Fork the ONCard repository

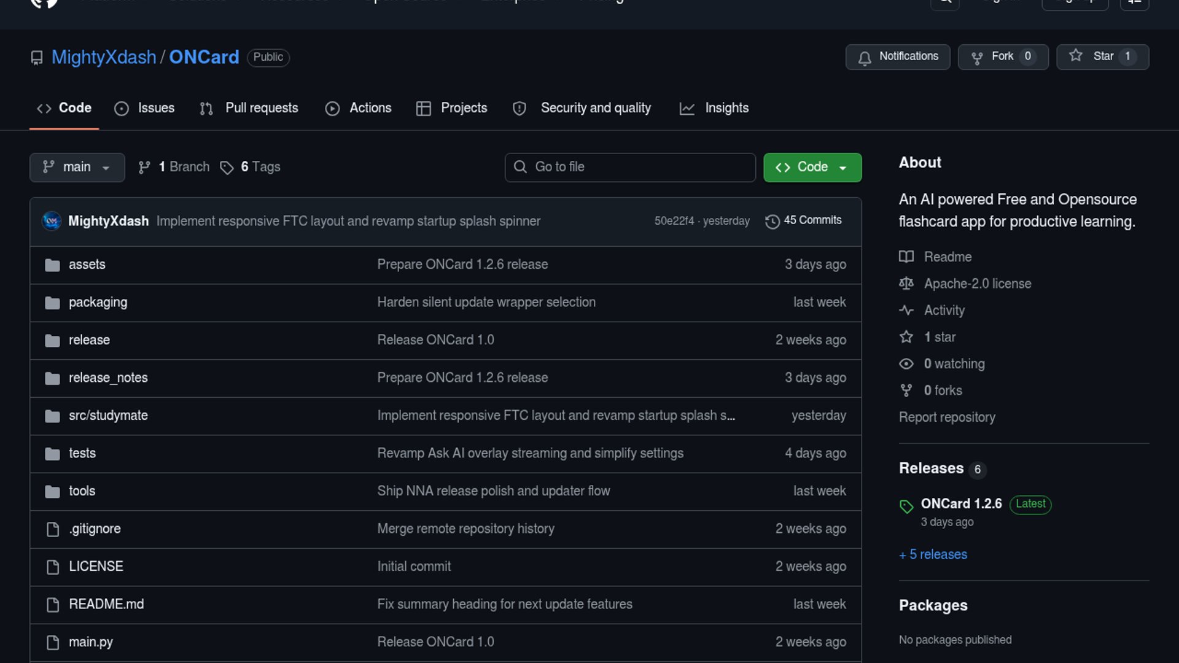[1002, 56]
